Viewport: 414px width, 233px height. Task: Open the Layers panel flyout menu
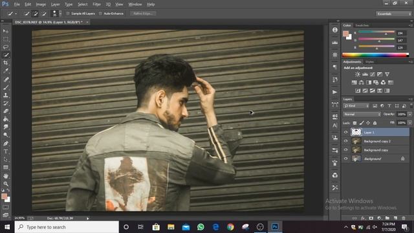coord(411,99)
